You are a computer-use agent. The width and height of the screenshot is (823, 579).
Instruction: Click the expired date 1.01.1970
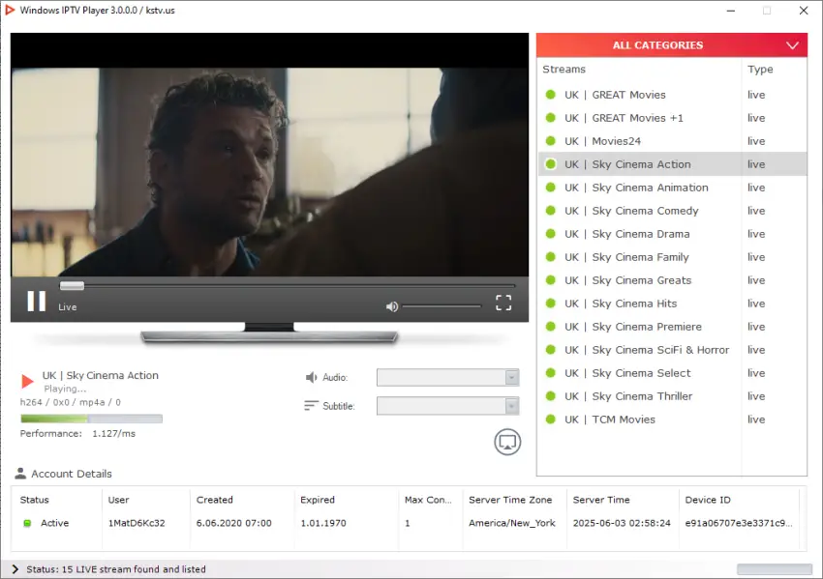[x=322, y=523]
